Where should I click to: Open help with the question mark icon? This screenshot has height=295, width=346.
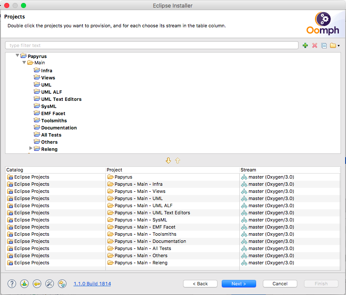click(12, 284)
